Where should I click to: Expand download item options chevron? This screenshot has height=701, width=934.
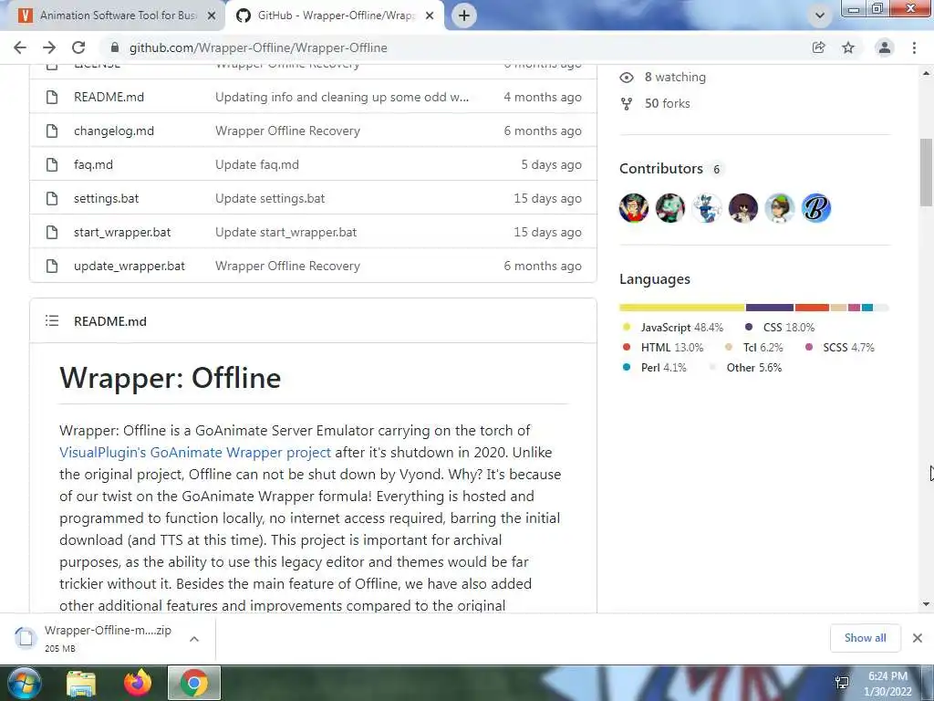point(194,639)
